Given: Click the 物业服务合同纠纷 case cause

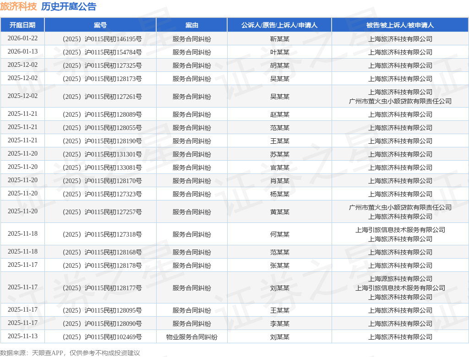Looking at the screenshot, I should [192, 337].
